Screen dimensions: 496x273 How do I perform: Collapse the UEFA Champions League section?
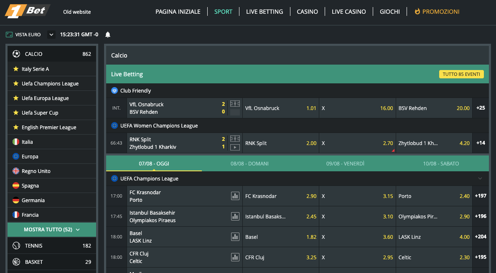479,178
